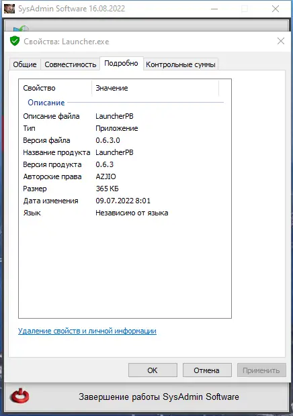Click the SysAdmin Software title bar avatar icon
The height and width of the screenshot is (416, 293).
9,8
